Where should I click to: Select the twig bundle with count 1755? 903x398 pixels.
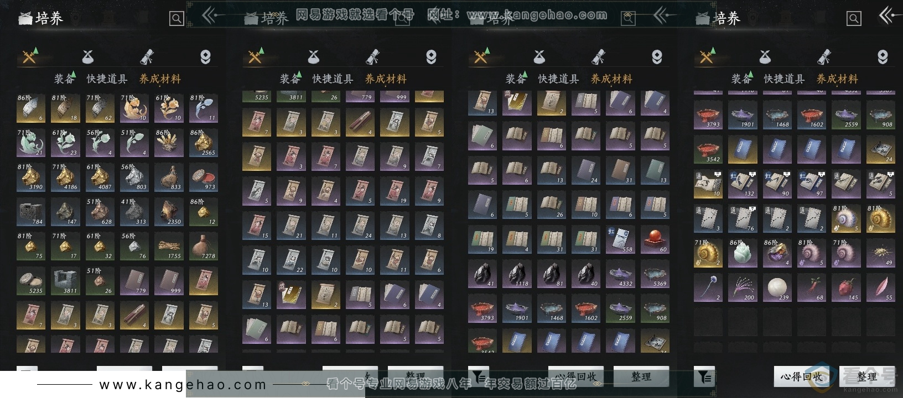point(169,246)
